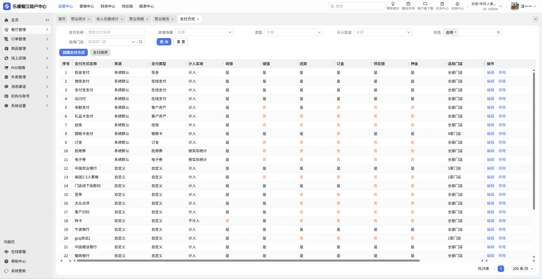Viewport: 542px width, 279px height.
Task: Click the 系统更新 refresh icon
Action: click(x=6, y=271)
